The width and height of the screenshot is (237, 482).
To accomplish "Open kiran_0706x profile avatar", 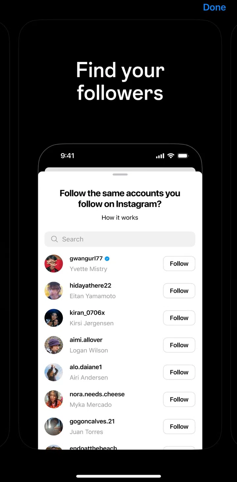I will pyautogui.click(x=54, y=318).
